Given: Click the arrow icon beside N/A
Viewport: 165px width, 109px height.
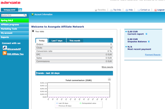Looking at the screenshot, I should [x=126, y=47].
